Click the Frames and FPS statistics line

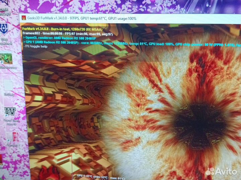coord(67,33)
